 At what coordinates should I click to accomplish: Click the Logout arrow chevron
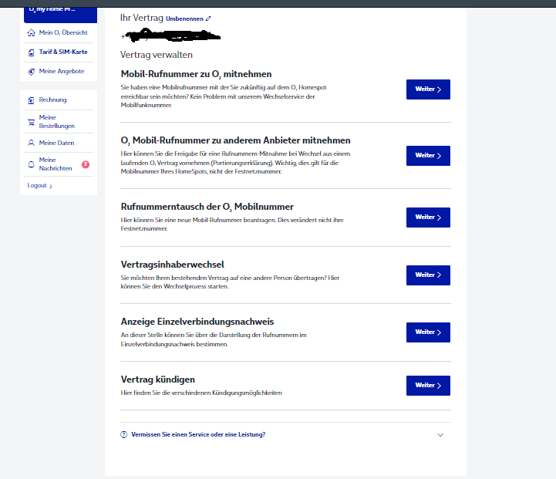tap(51, 186)
